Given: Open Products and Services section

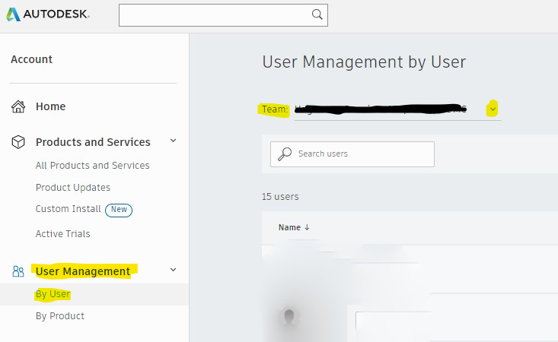Looking at the screenshot, I should click(x=93, y=142).
